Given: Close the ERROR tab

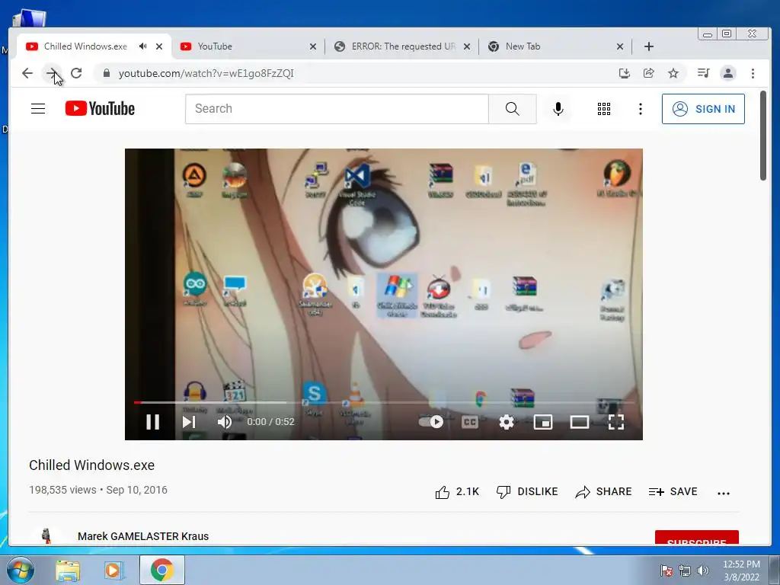Looking at the screenshot, I should pyautogui.click(x=467, y=46).
